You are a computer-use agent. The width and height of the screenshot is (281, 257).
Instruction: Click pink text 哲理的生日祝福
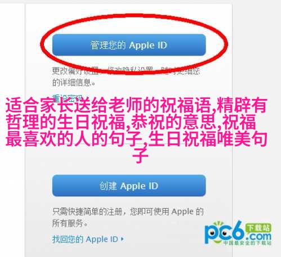(65, 122)
